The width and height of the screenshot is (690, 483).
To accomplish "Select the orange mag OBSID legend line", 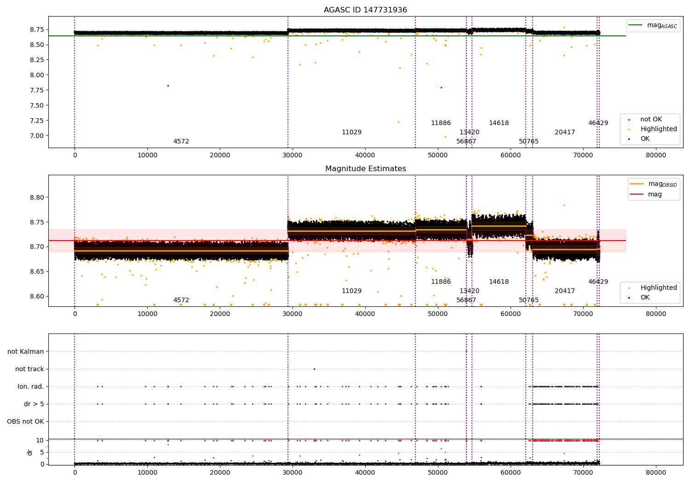I will click(637, 184).
